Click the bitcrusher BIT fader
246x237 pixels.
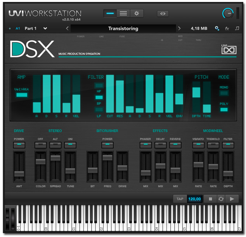[93, 170]
